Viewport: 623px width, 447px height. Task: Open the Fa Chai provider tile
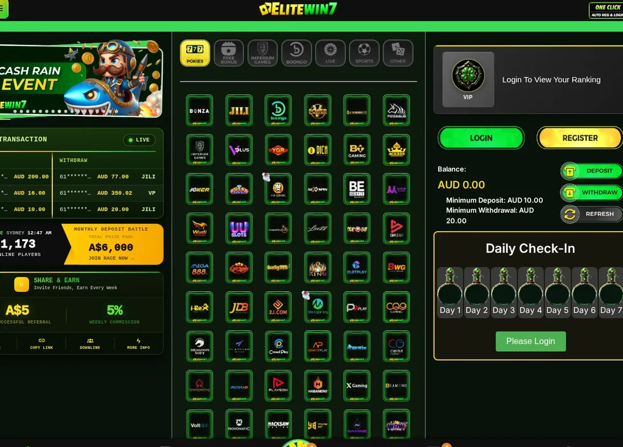tap(278, 189)
